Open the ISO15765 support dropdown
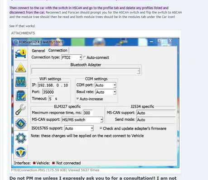This screenshot has height=180, width=208. (x=79, y=128)
